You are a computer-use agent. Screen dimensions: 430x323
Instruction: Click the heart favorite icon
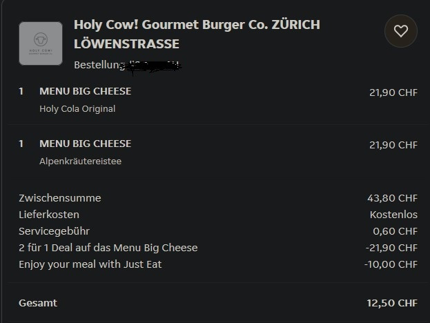400,31
